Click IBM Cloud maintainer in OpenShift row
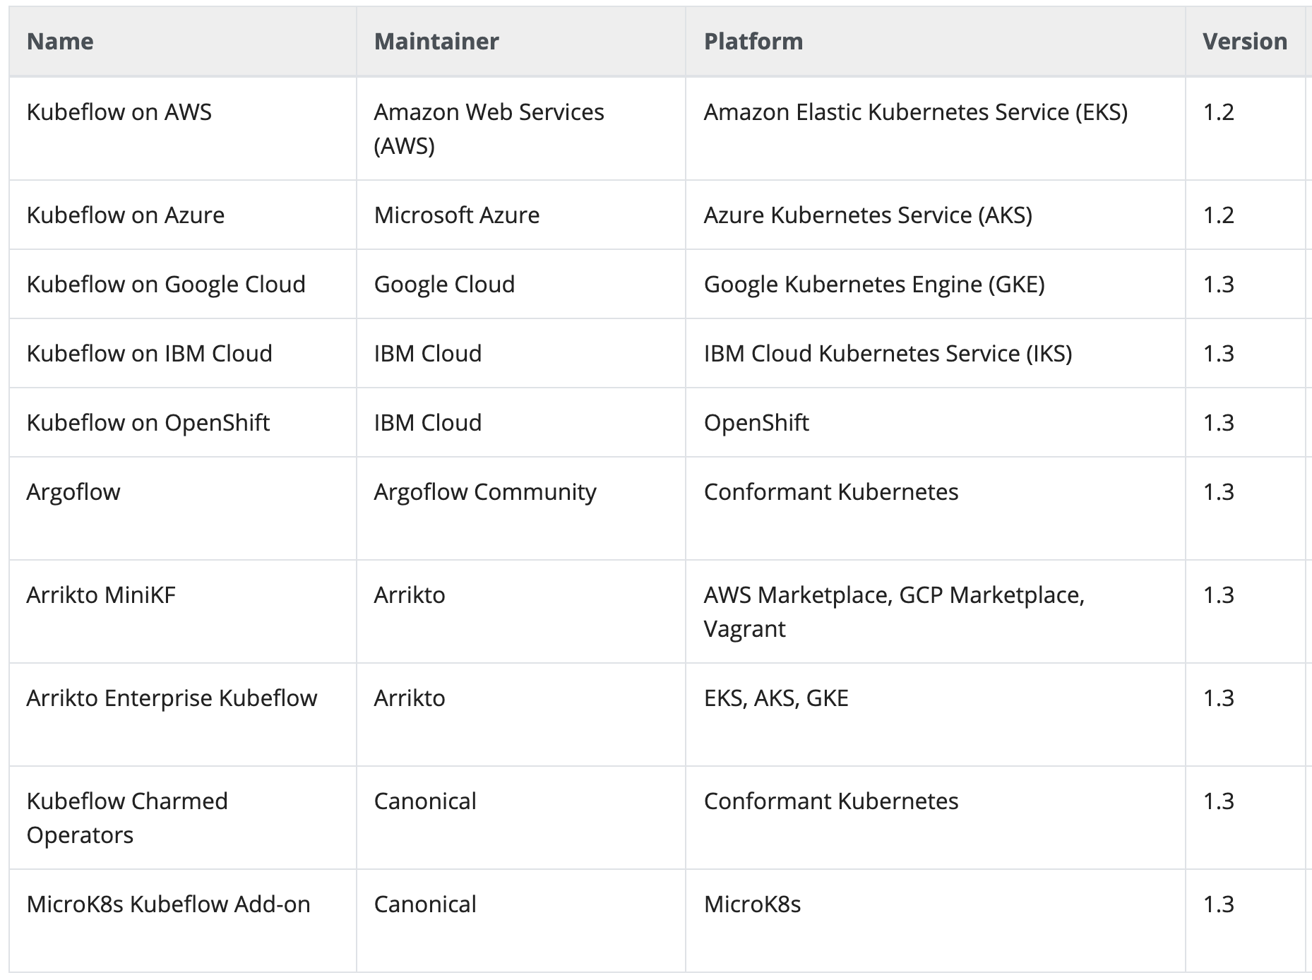Image resolution: width=1312 pixels, height=980 pixels. 521,422
